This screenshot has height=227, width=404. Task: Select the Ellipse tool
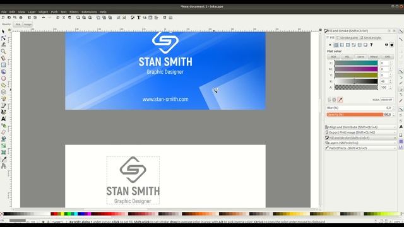pyautogui.click(x=3, y=78)
